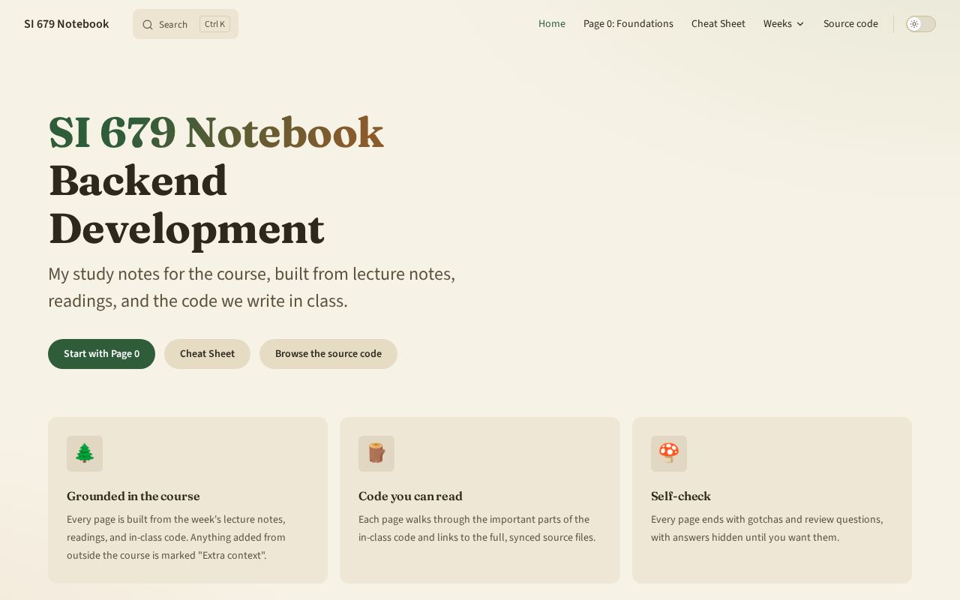Open Source code nav link
This screenshot has width=960, height=600.
click(850, 24)
